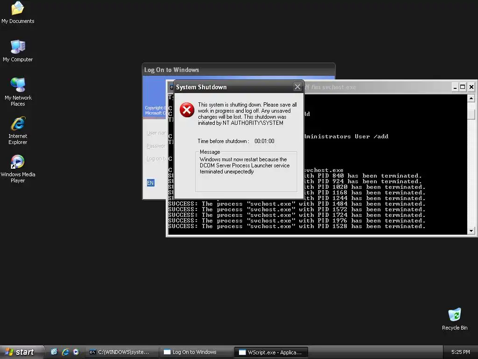Click console line with PID 1484
Screen dimensions: 478x359
click(x=296, y=204)
